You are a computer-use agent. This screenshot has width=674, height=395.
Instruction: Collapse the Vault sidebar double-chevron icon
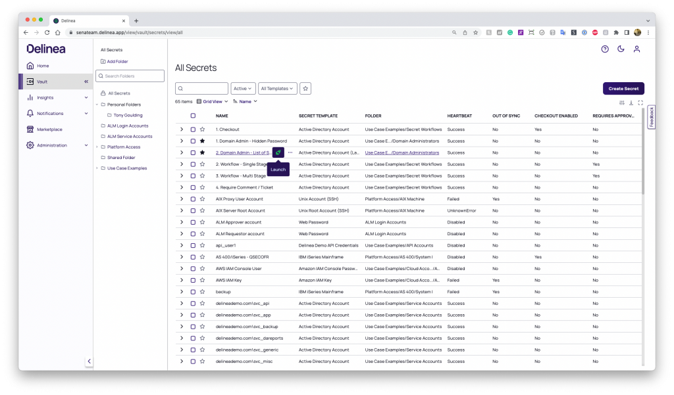86,81
